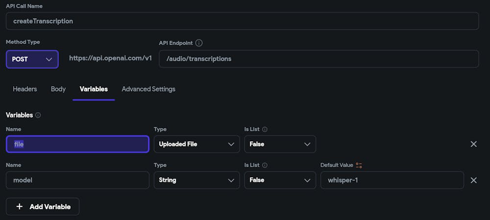Click the Default Value variable binding icon

[359, 165]
